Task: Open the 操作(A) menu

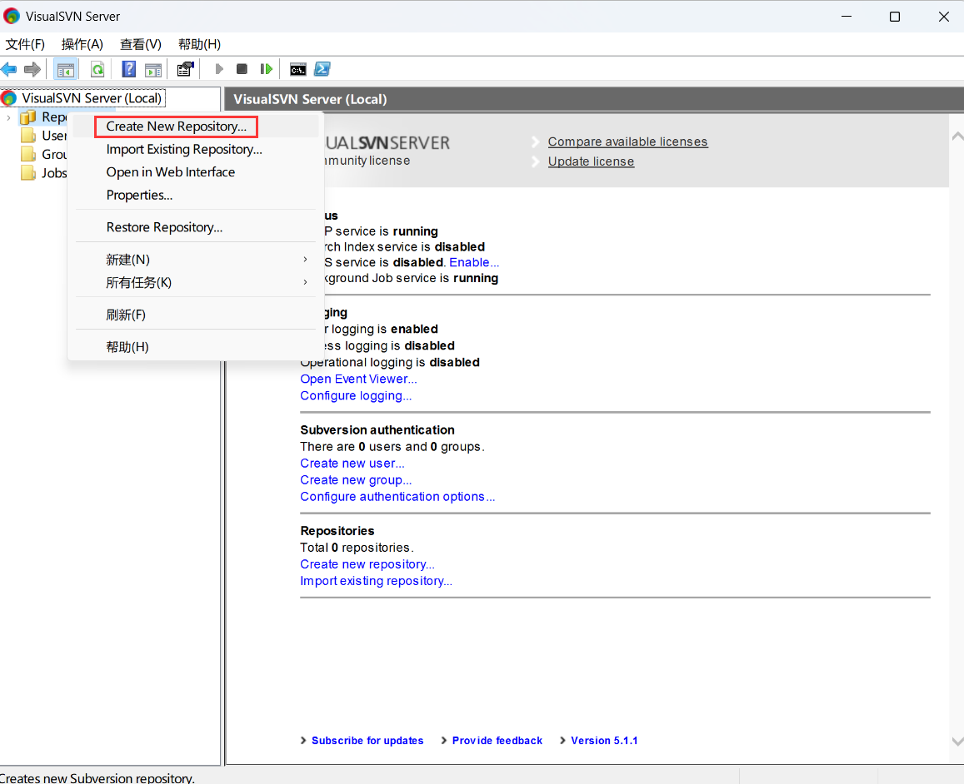Action: 82,44
